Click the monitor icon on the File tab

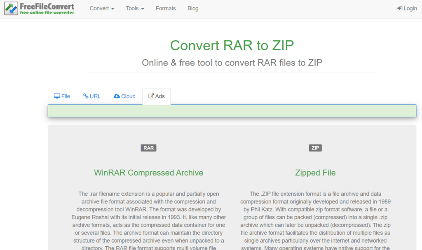tap(57, 96)
